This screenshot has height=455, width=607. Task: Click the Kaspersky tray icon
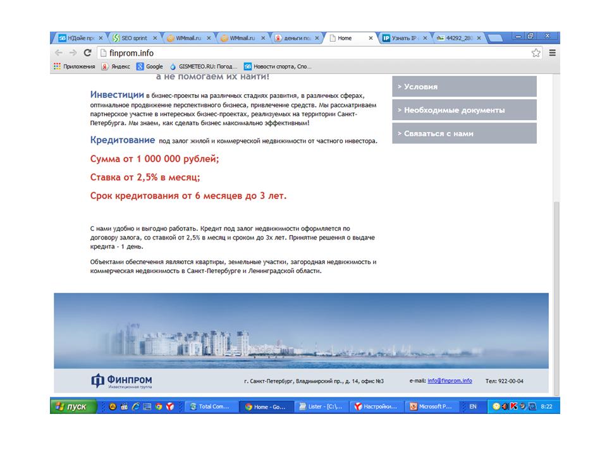click(x=513, y=406)
